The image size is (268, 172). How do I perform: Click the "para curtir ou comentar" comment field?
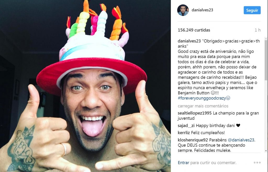point(213,163)
